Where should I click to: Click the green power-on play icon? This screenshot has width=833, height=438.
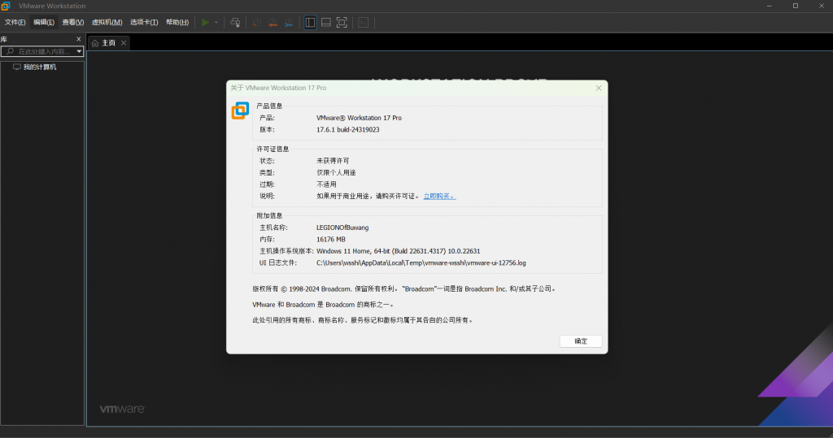point(205,22)
